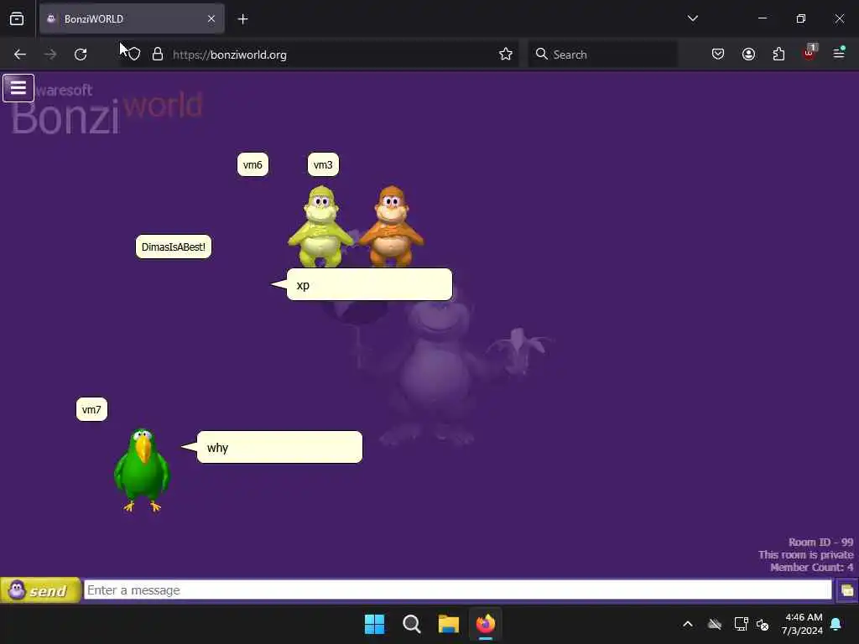
Task: Bookmark this page with the star
Action: (506, 55)
